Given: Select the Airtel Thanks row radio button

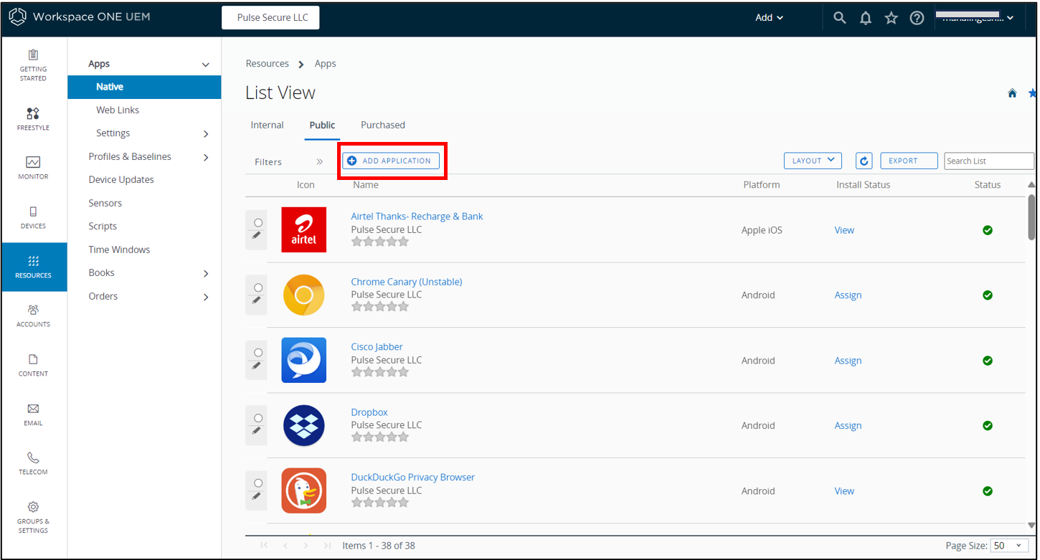Looking at the screenshot, I should (x=258, y=223).
